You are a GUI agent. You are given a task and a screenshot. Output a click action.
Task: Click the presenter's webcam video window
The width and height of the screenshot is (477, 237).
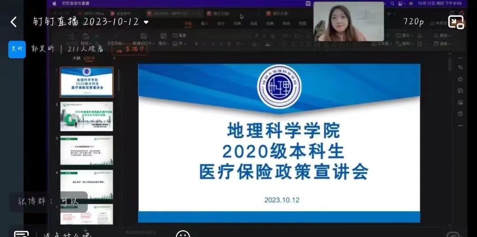click(348, 21)
